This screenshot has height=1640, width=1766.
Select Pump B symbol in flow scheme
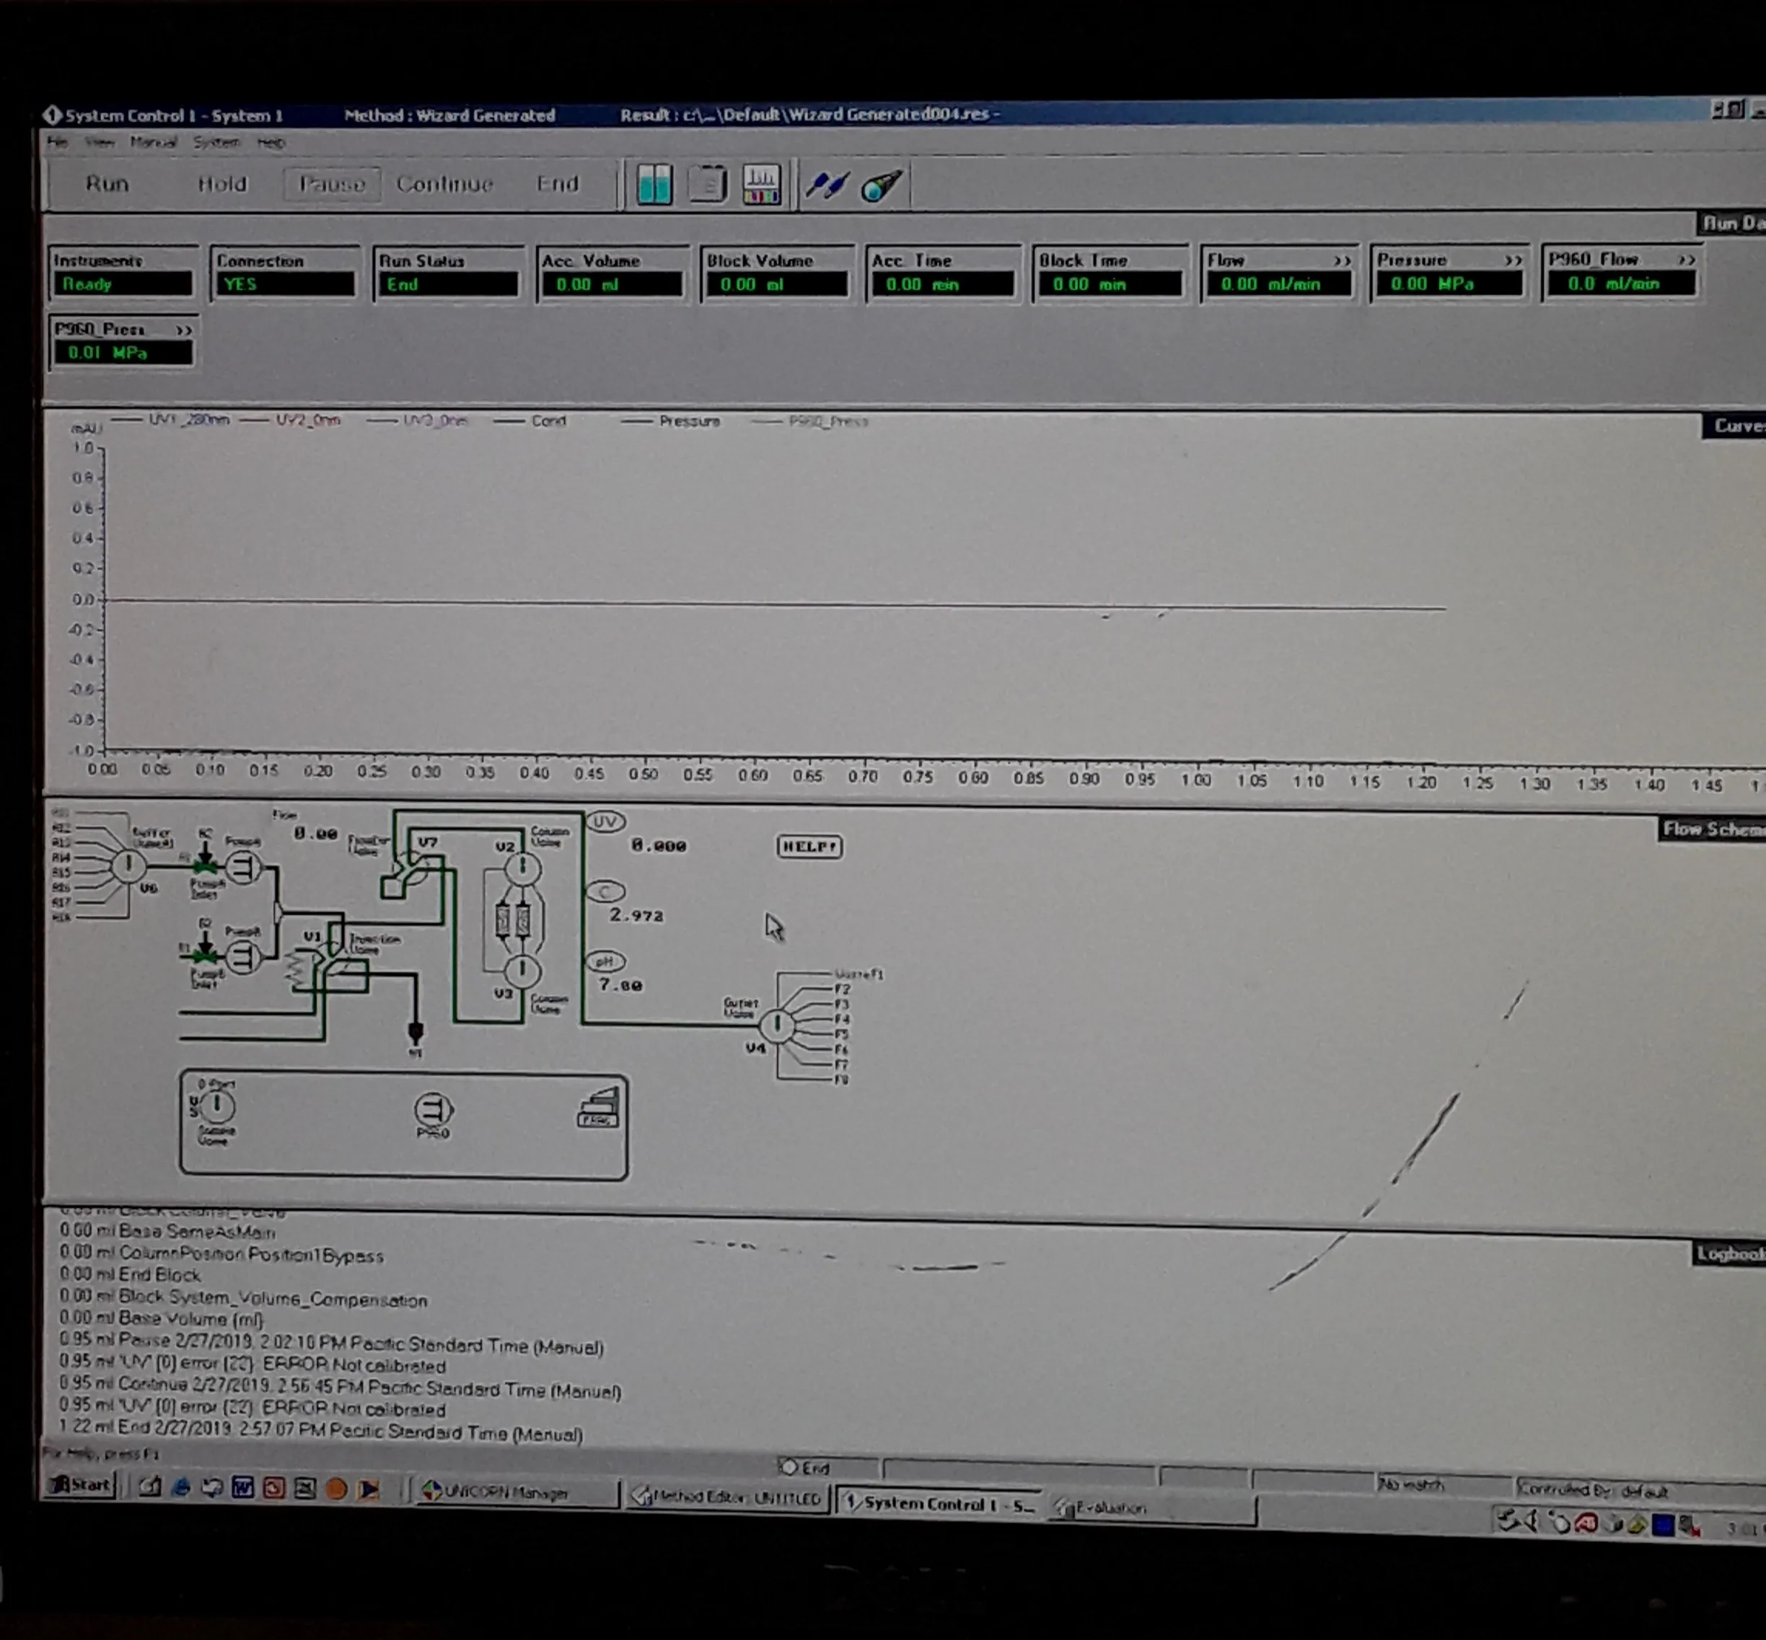243,958
